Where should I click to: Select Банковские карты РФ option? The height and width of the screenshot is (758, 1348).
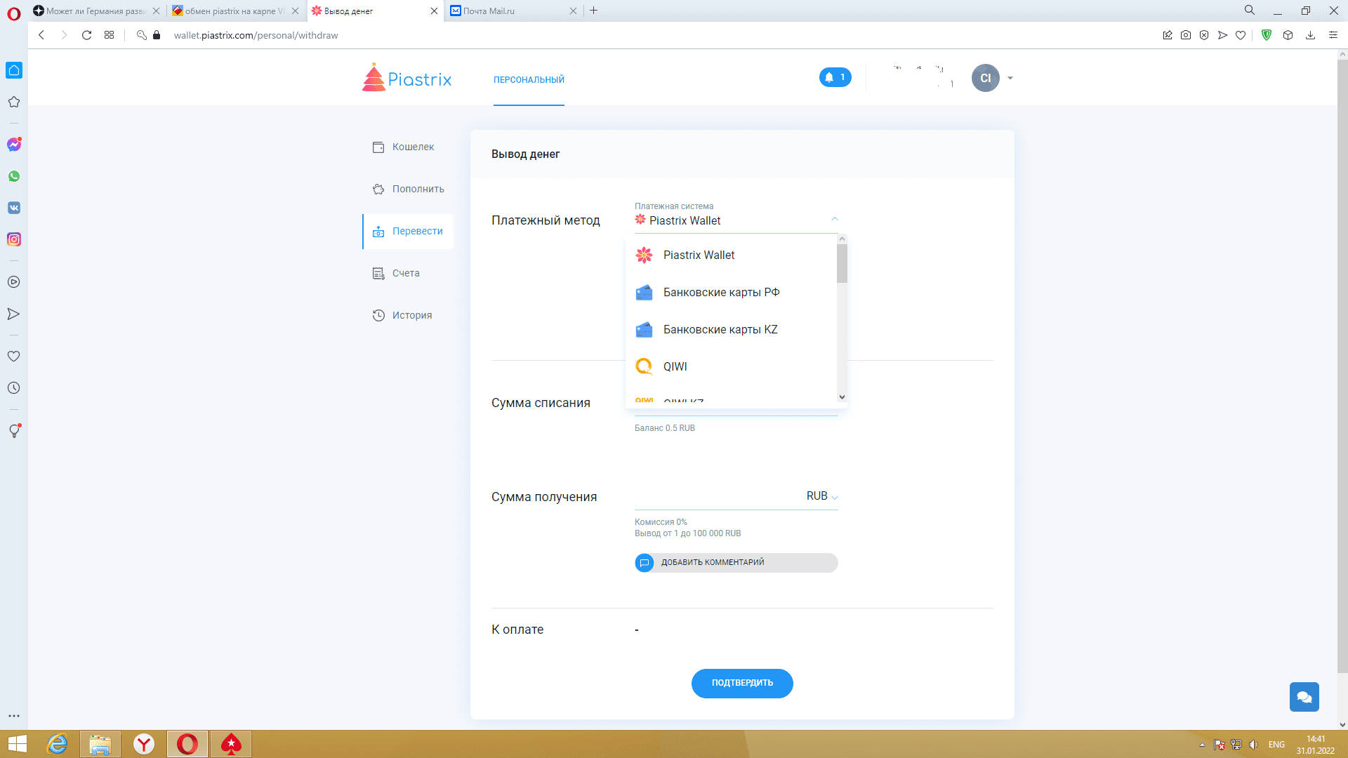pos(731,293)
